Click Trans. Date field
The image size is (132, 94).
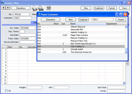point(28,38)
